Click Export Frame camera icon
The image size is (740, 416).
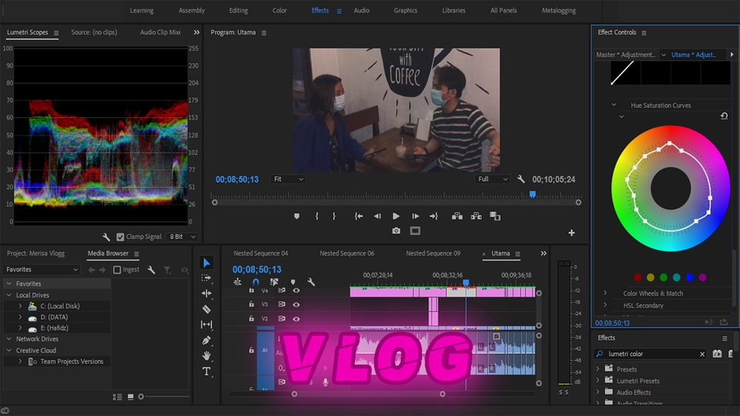point(396,230)
